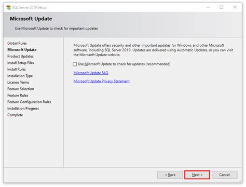Cancel the SQL Server setup
This screenshot has width=246, height=187.
click(x=224, y=175)
